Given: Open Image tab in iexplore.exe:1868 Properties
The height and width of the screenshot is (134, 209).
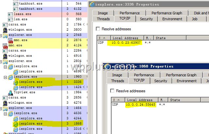Looking at the screenshot, I should 117,75.
